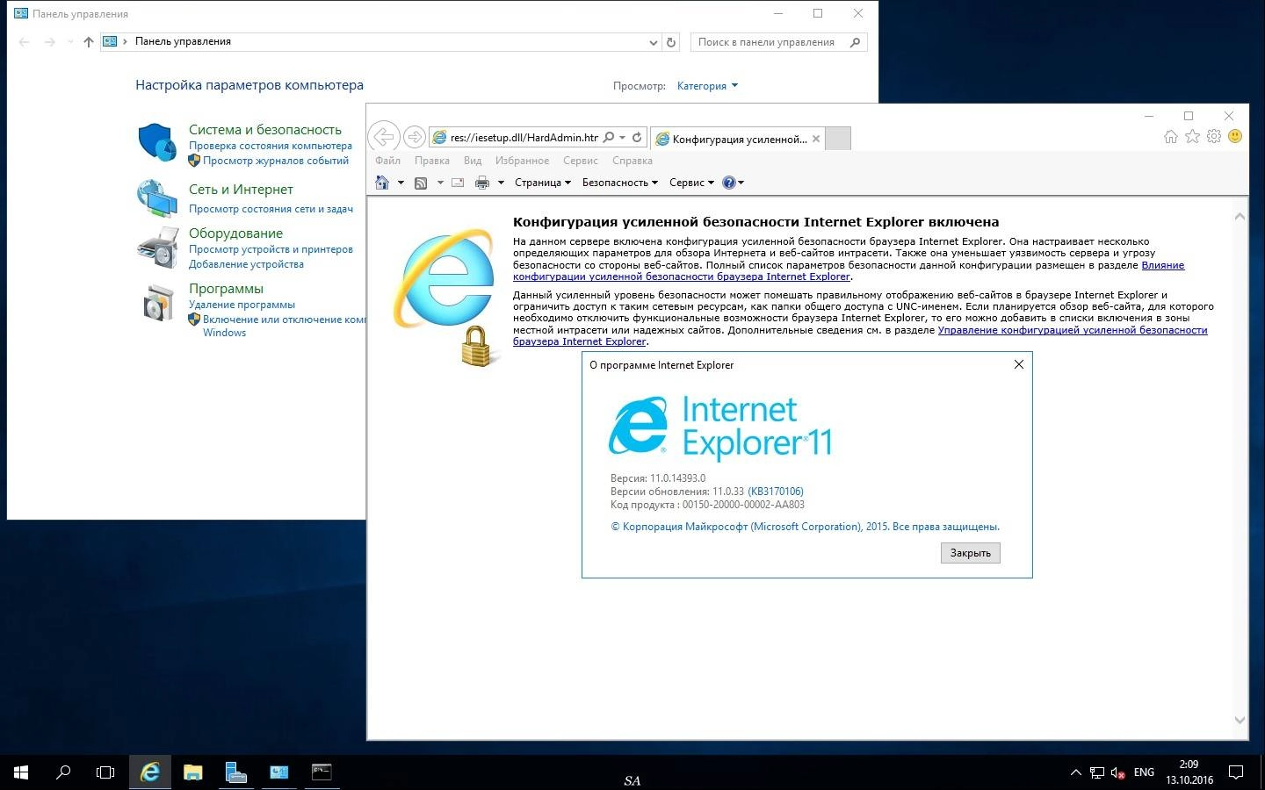Click the Control Panel search field
This screenshot has height=790, width=1265.
pyautogui.click(x=778, y=42)
